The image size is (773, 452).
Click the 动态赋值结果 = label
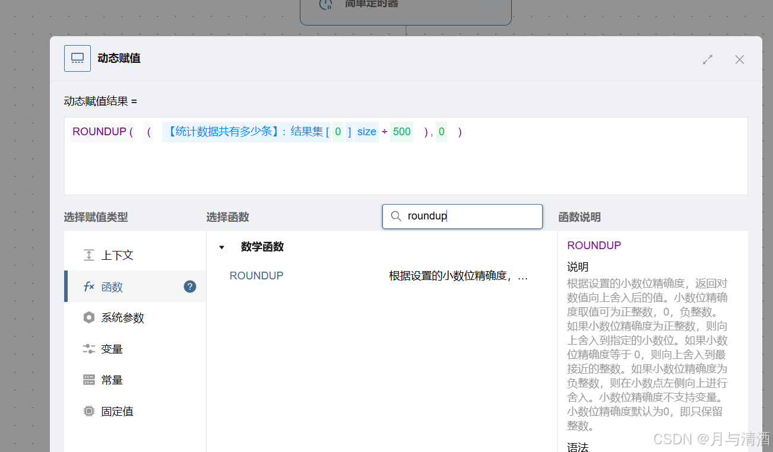100,101
